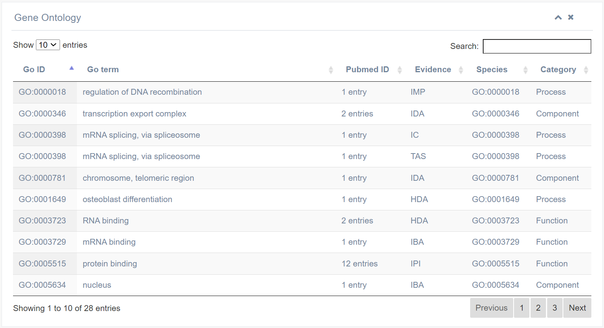604x328 pixels.
Task: Open the Show entries count dropdown
Action: pos(48,45)
